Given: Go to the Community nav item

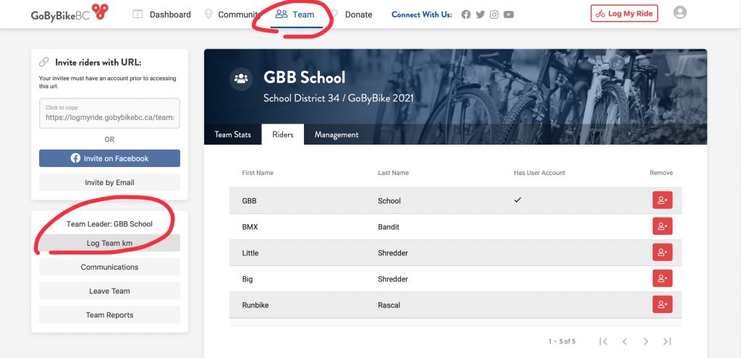Looking at the screenshot, I should pyautogui.click(x=232, y=14).
